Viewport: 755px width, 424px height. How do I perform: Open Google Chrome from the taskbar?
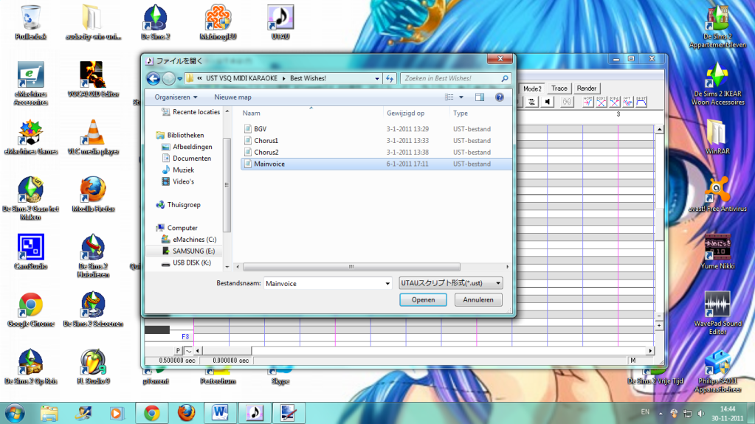pos(152,411)
